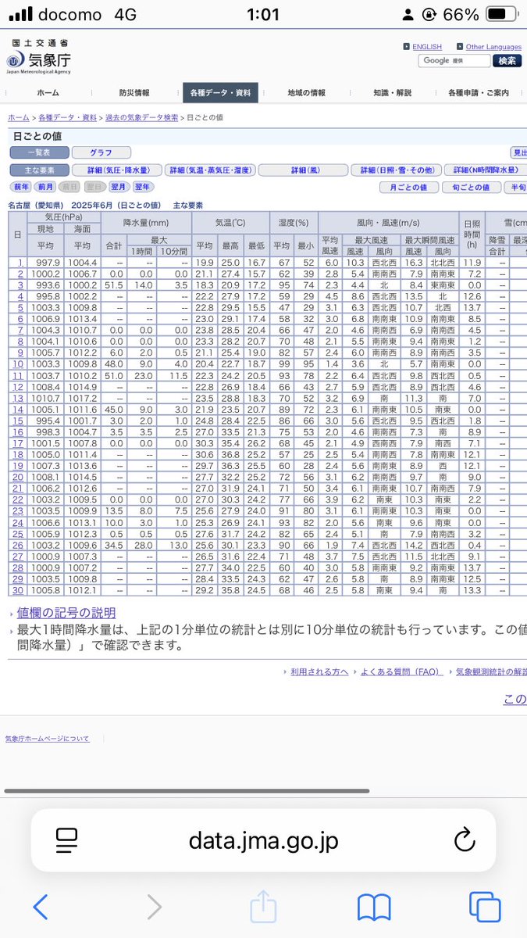Click the 過去の気象データ検索 breadcrumb link
Screen dimensions: 527x938
[x=142, y=117]
